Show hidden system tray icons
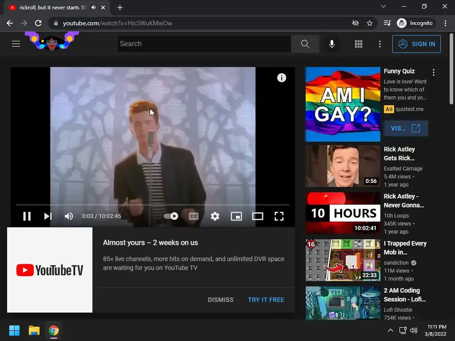 point(391,330)
